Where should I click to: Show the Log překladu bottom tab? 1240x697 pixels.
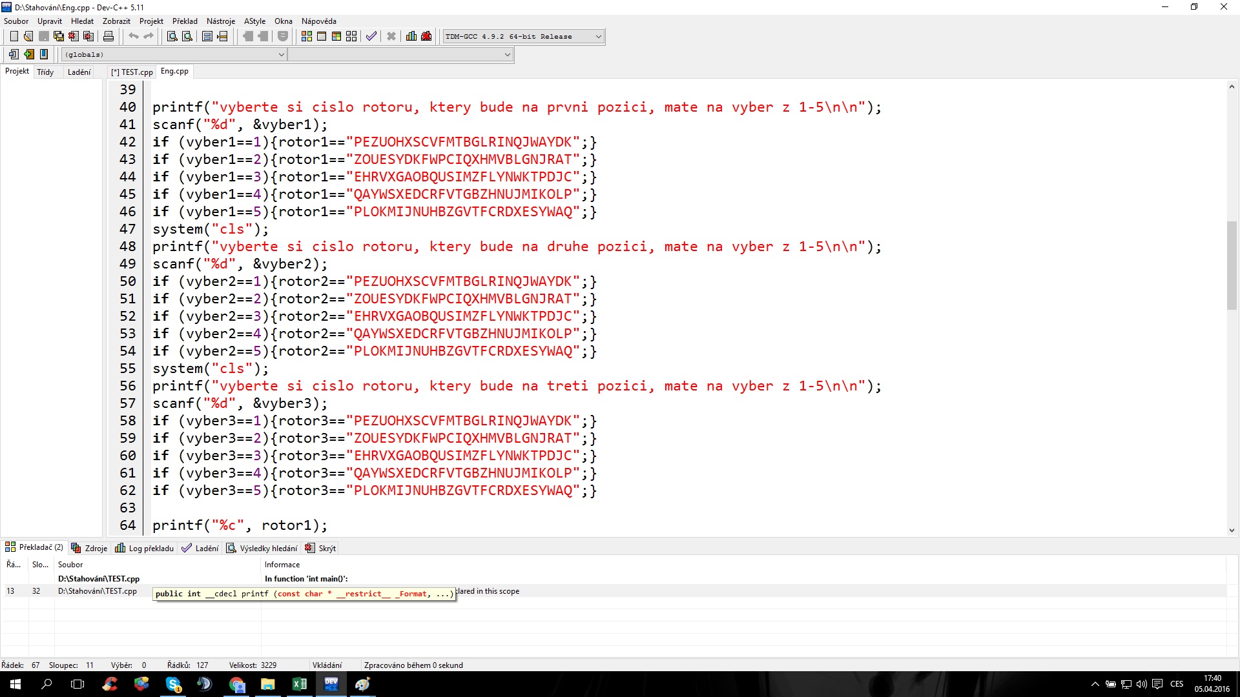pyautogui.click(x=145, y=548)
